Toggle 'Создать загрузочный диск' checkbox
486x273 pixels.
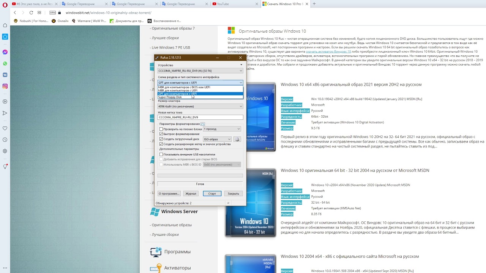pyautogui.click(x=161, y=139)
